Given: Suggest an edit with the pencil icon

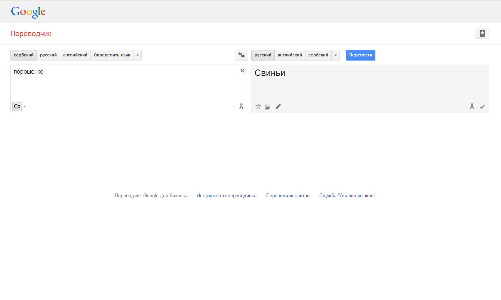Looking at the screenshot, I should (278, 106).
